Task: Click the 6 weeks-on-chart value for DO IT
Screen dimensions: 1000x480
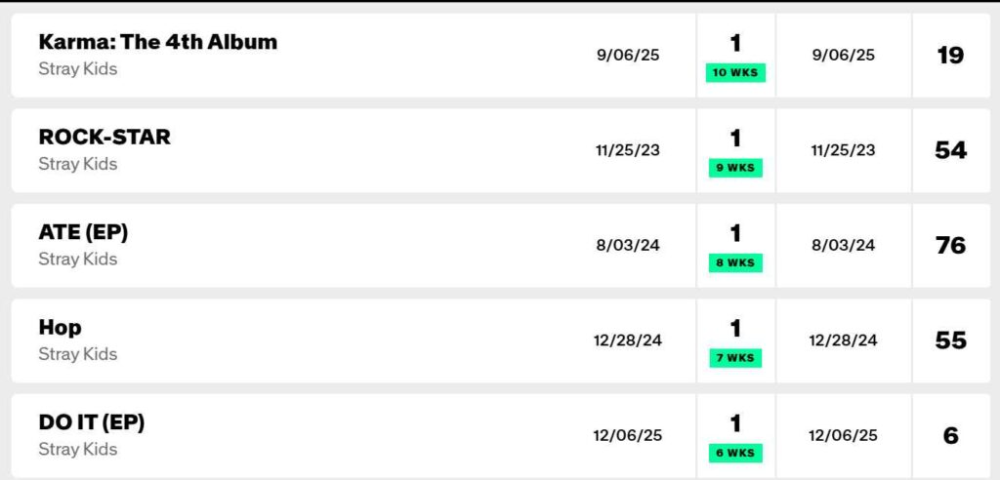Action: coord(950,435)
